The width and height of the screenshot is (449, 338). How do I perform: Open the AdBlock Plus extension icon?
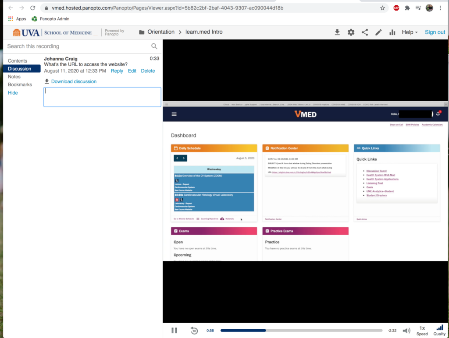coord(396,8)
